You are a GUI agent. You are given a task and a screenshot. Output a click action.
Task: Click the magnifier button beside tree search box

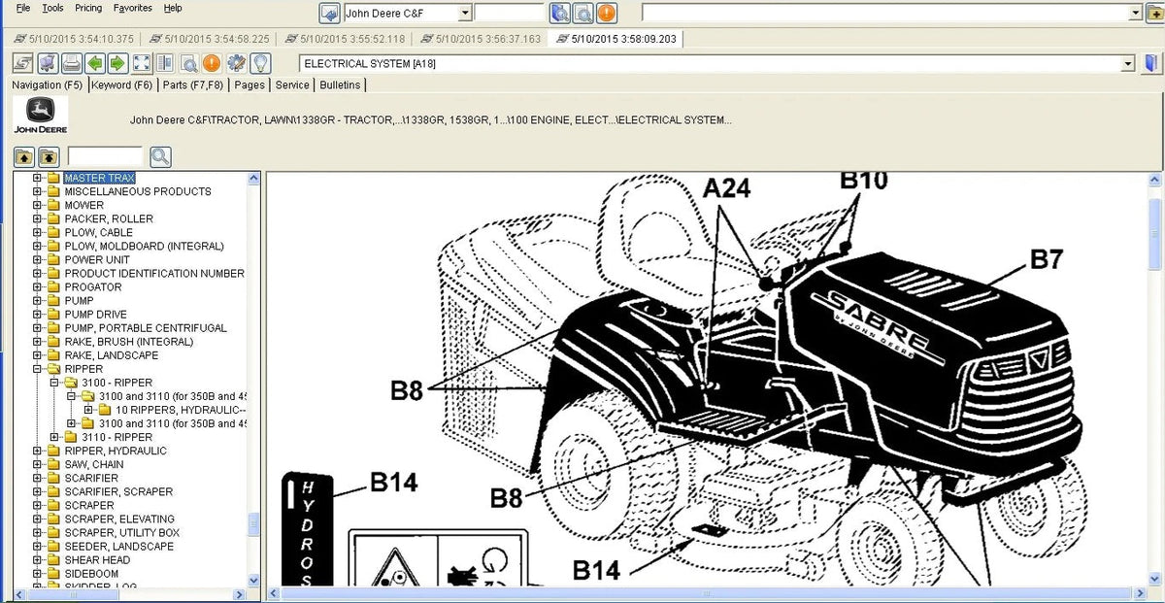pyautogui.click(x=160, y=156)
